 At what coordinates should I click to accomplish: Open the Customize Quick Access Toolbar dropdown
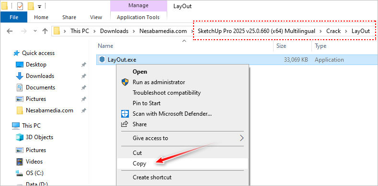39,6
